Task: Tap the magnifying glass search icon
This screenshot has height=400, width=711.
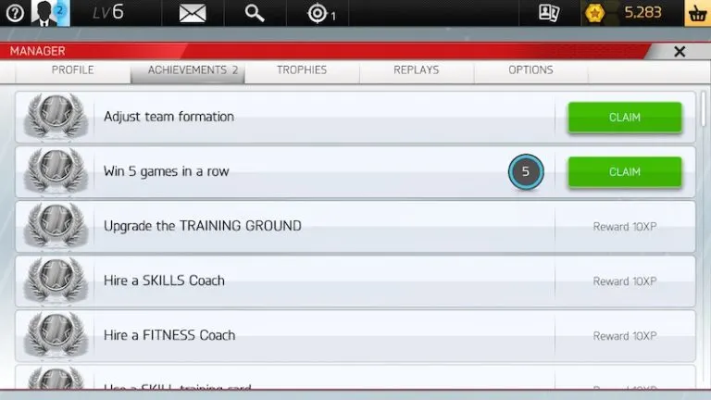Action: pos(254,13)
